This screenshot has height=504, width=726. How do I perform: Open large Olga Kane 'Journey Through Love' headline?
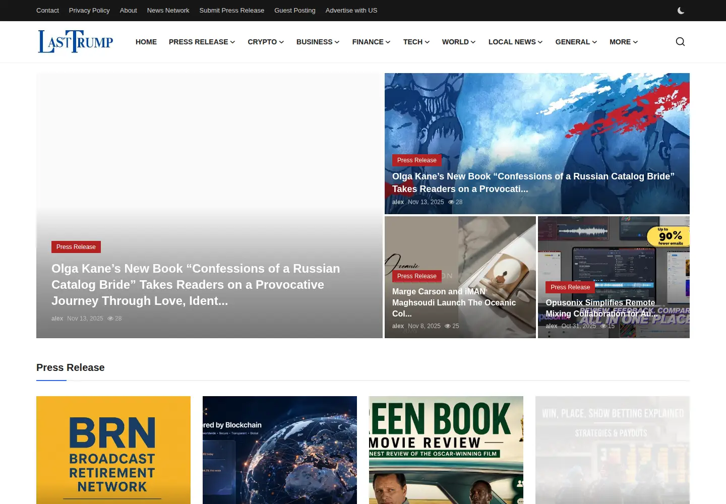(196, 285)
